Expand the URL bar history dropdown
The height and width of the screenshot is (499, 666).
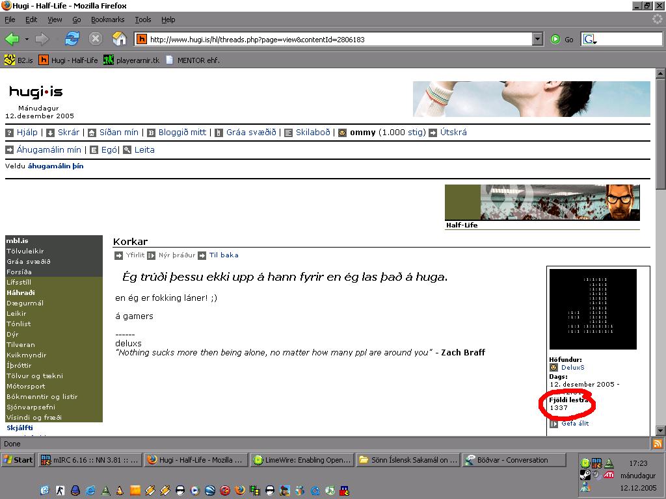pyautogui.click(x=537, y=40)
